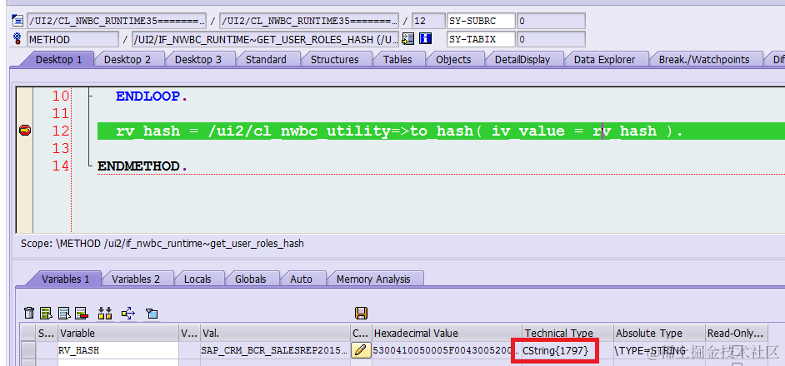Click the icon with two down arrows over yellow boxes

coord(105,314)
